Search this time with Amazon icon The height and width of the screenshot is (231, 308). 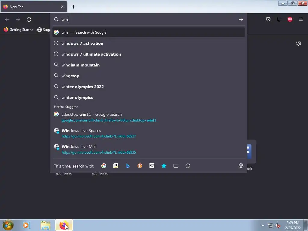coord(116,166)
